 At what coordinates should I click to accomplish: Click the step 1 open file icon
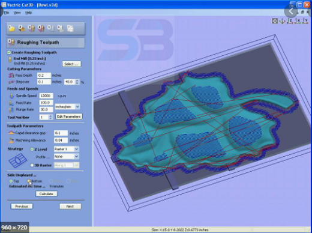tap(11, 28)
